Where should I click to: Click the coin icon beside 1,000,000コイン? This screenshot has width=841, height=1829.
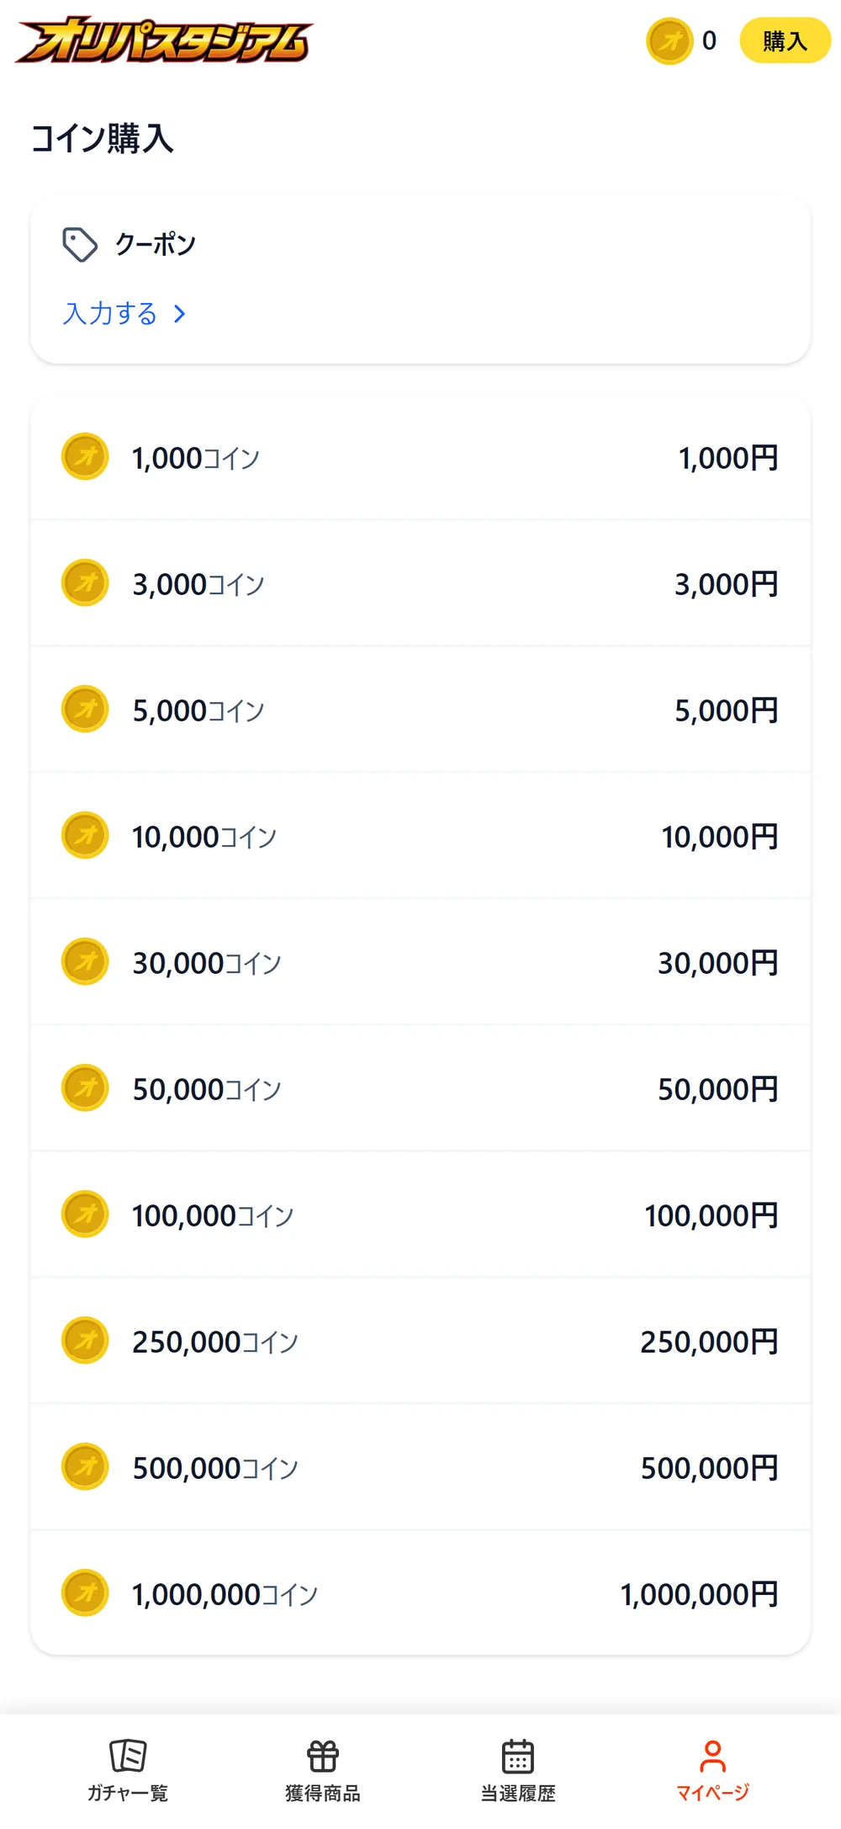[x=85, y=1592]
